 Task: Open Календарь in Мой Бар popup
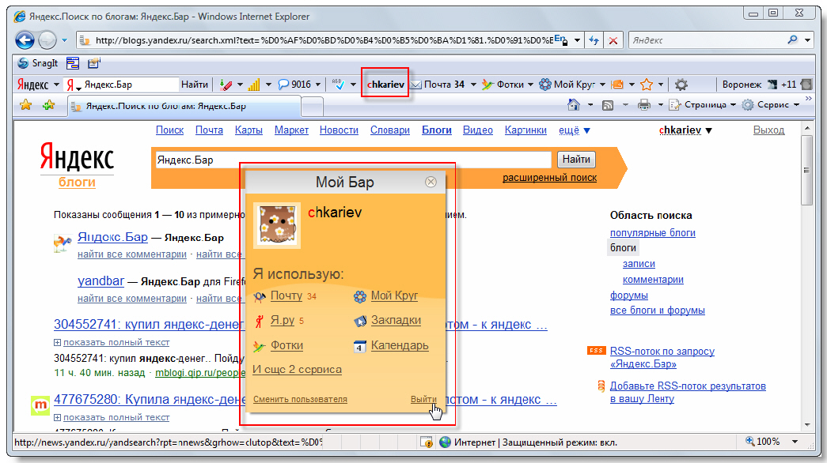pyautogui.click(x=400, y=345)
